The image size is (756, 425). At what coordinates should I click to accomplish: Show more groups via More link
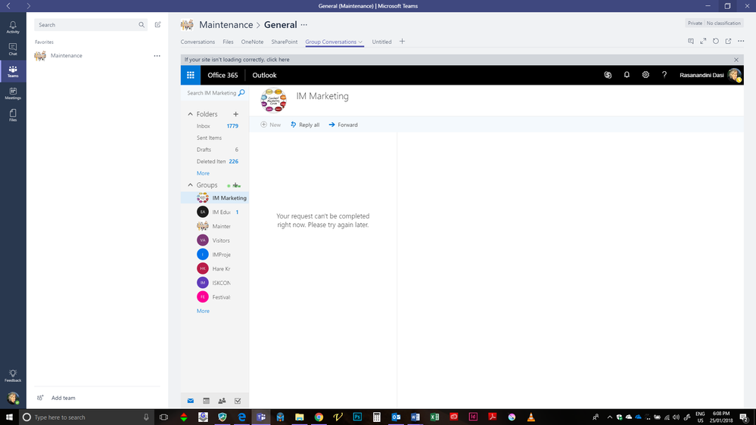[x=203, y=312]
